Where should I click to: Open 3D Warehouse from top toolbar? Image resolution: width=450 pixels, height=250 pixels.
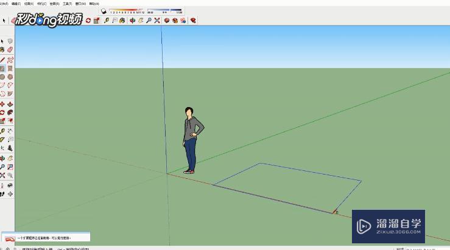(x=167, y=20)
